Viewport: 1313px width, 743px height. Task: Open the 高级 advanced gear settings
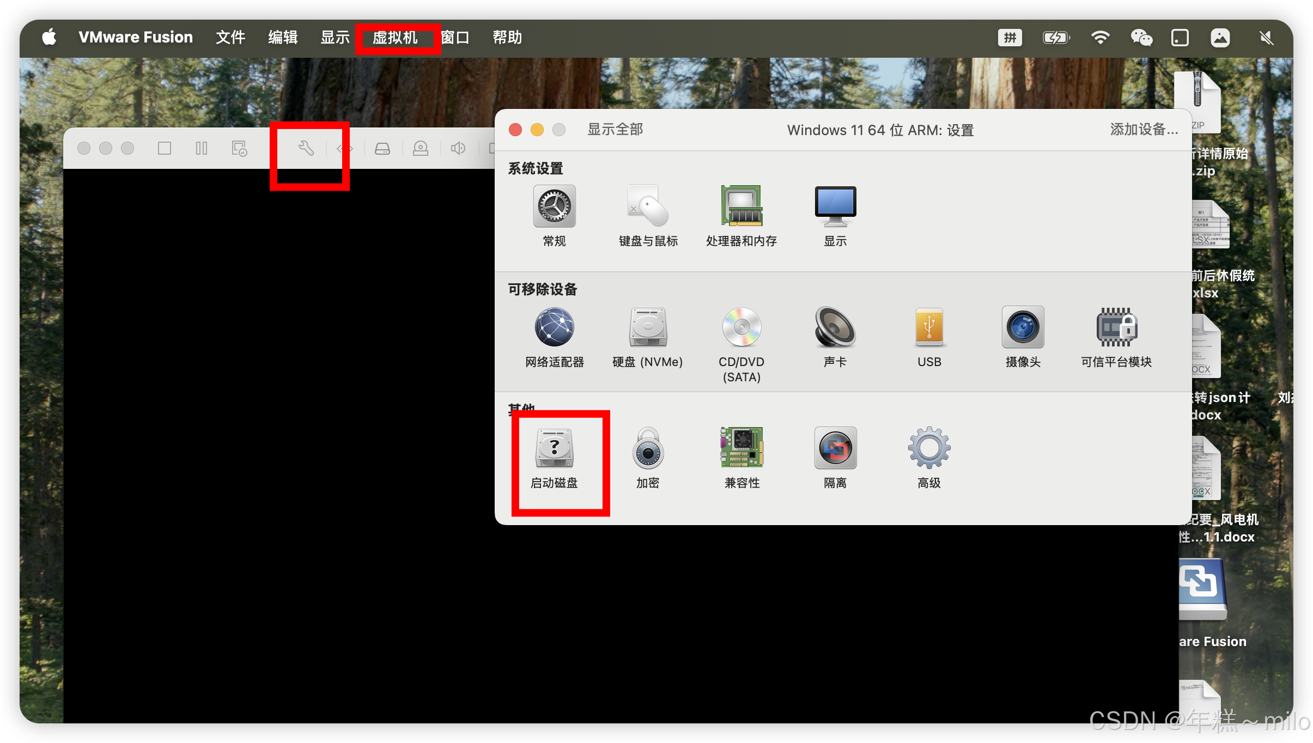coord(928,448)
